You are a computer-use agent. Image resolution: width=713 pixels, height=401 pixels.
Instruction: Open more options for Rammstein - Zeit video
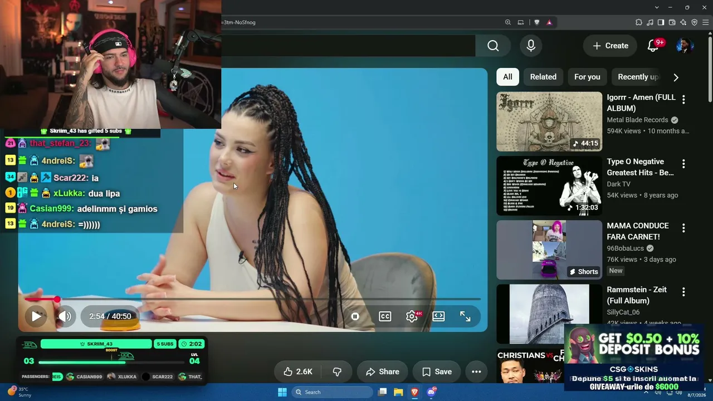(x=683, y=292)
